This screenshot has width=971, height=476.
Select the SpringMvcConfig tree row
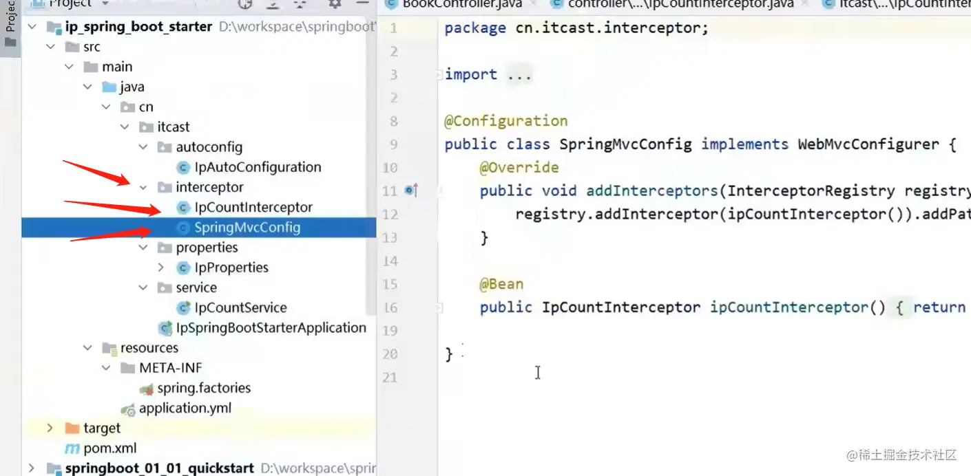click(198, 227)
